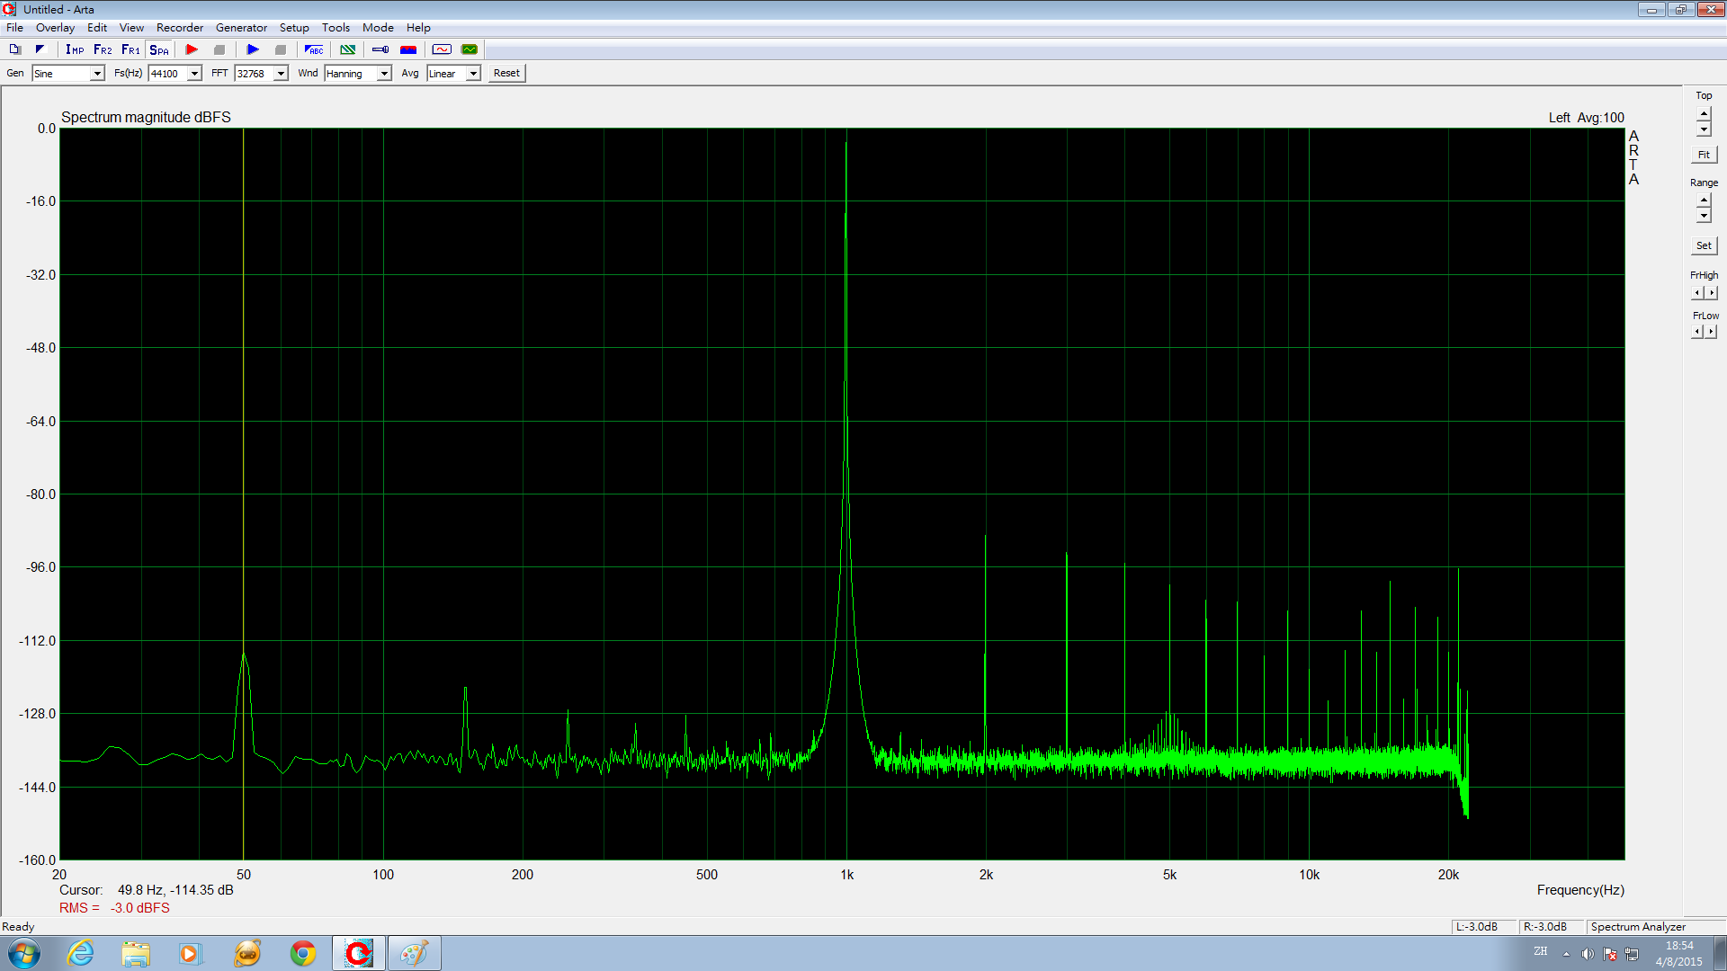Screen dimensions: 1727x971
Task: Decrease graph Top level with down arrow
Action: point(1704,129)
